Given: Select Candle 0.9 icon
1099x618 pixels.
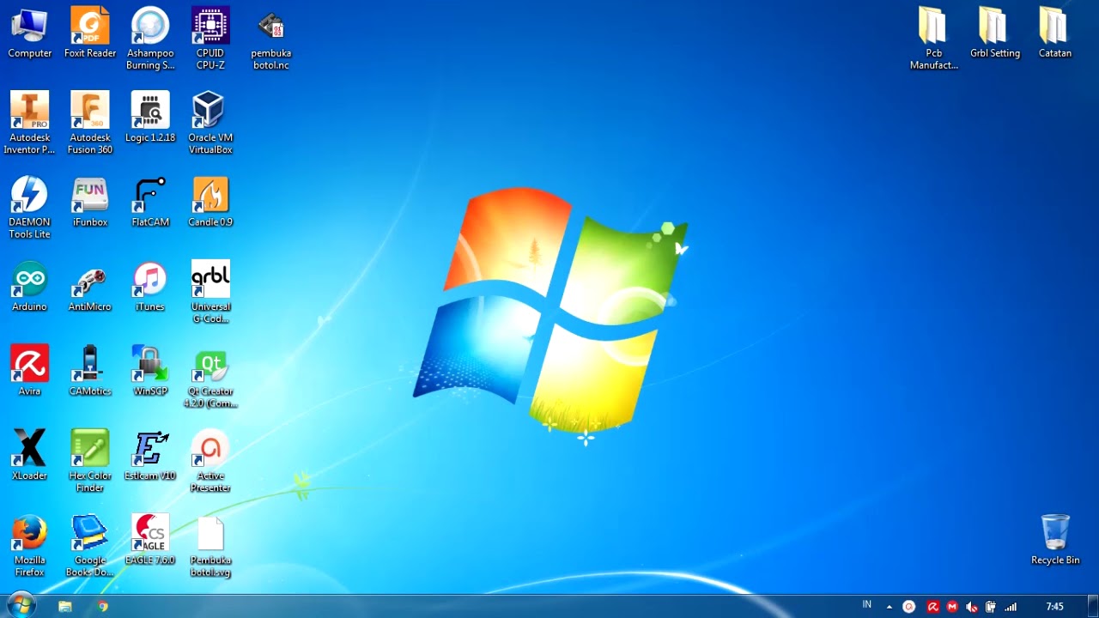Looking at the screenshot, I should [210, 202].
